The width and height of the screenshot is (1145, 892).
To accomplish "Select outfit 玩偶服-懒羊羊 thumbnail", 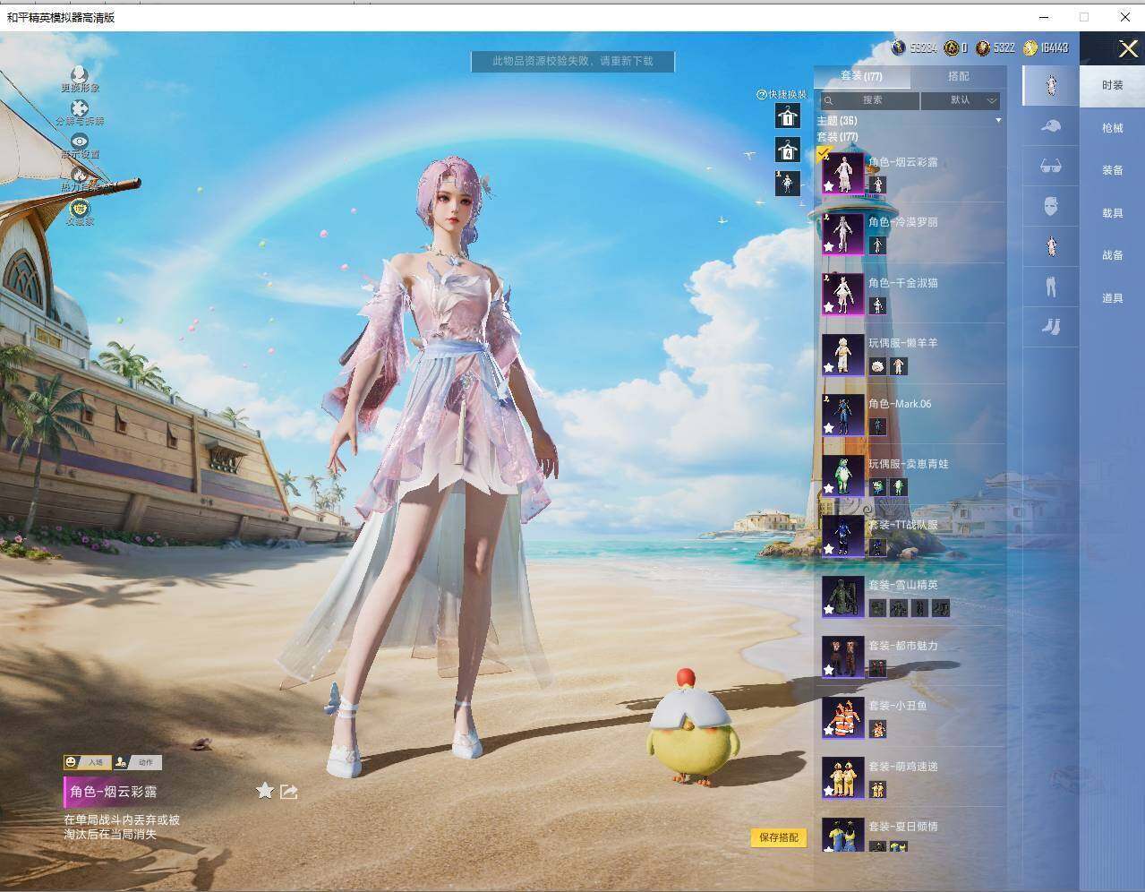I will tap(843, 354).
